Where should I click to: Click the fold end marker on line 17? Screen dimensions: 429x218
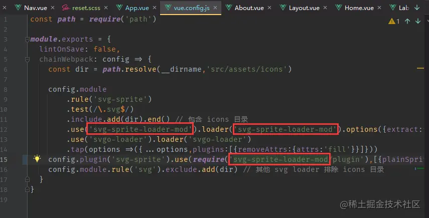(x=27, y=179)
